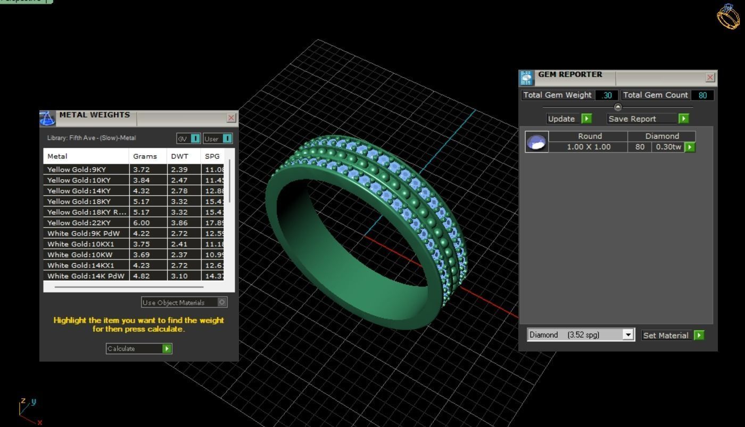Viewport: 745px width, 427px height.
Task: Select the Yellow Gold:10KY row
Action: pos(134,180)
